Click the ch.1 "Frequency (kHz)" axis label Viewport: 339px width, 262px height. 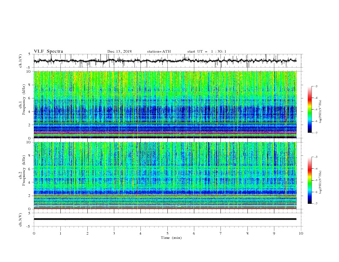pos(24,99)
